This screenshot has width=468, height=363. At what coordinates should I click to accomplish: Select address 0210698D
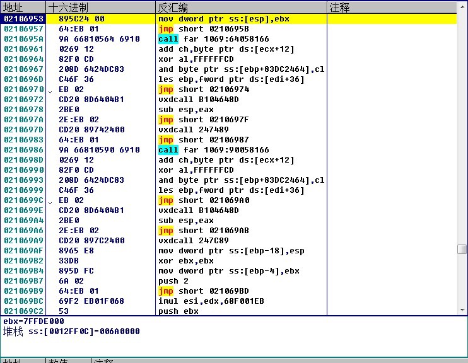point(23,160)
